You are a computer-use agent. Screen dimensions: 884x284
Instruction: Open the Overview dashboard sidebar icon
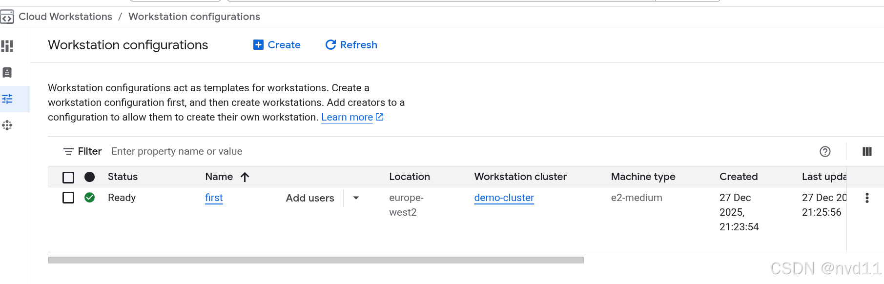tap(7, 46)
